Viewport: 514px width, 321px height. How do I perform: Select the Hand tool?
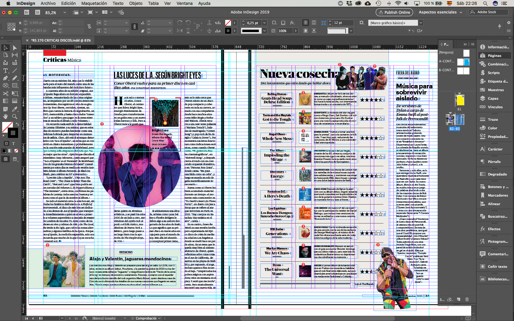5,116
